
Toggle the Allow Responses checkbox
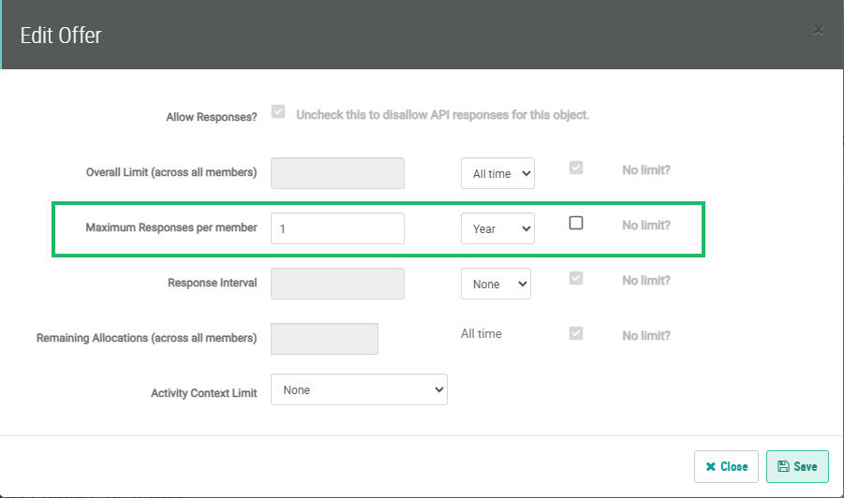tap(278, 112)
